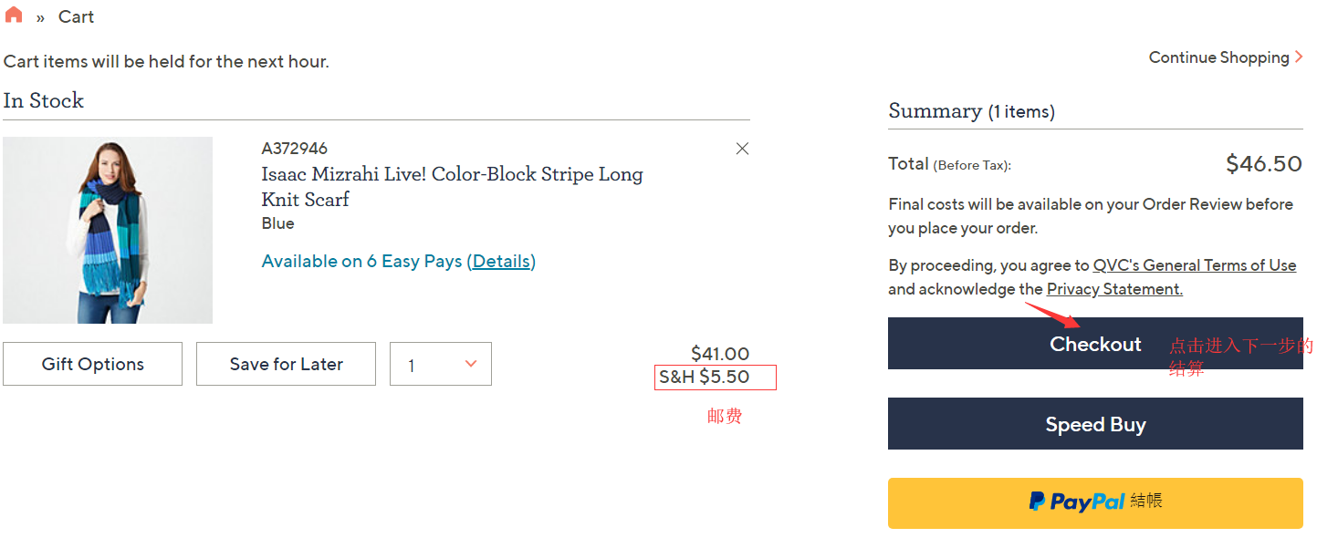The height and width of the screenshot is (538, 1317).
Task: Remove the scarf with the X icon
Action: click(742, 149)
